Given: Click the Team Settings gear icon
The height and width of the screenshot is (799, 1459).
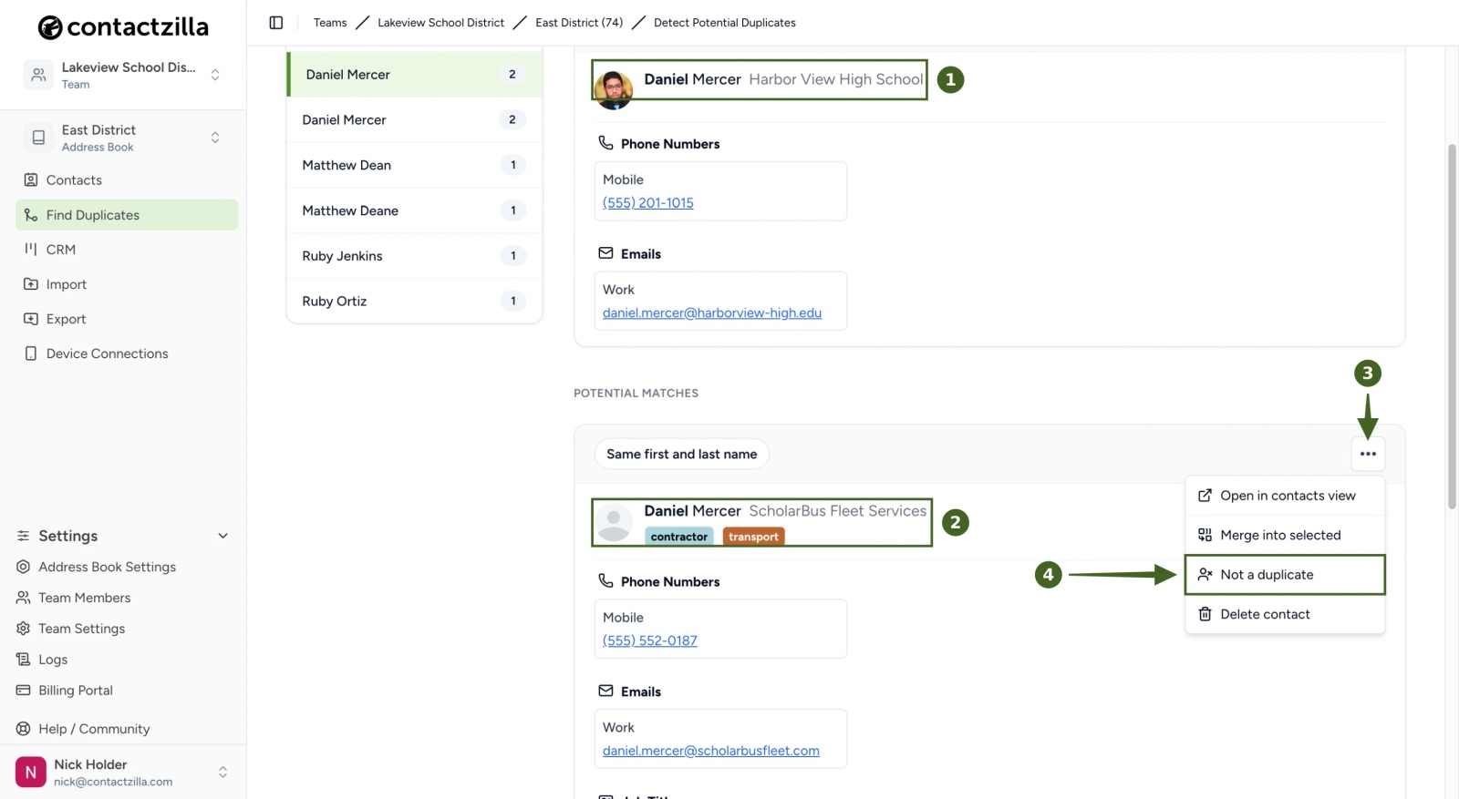Looking at the screenshot, I should [24, 629].
